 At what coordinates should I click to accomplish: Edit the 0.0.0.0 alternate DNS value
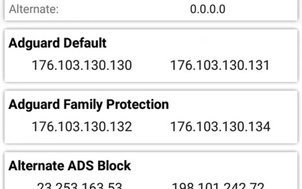click(207, 10)
